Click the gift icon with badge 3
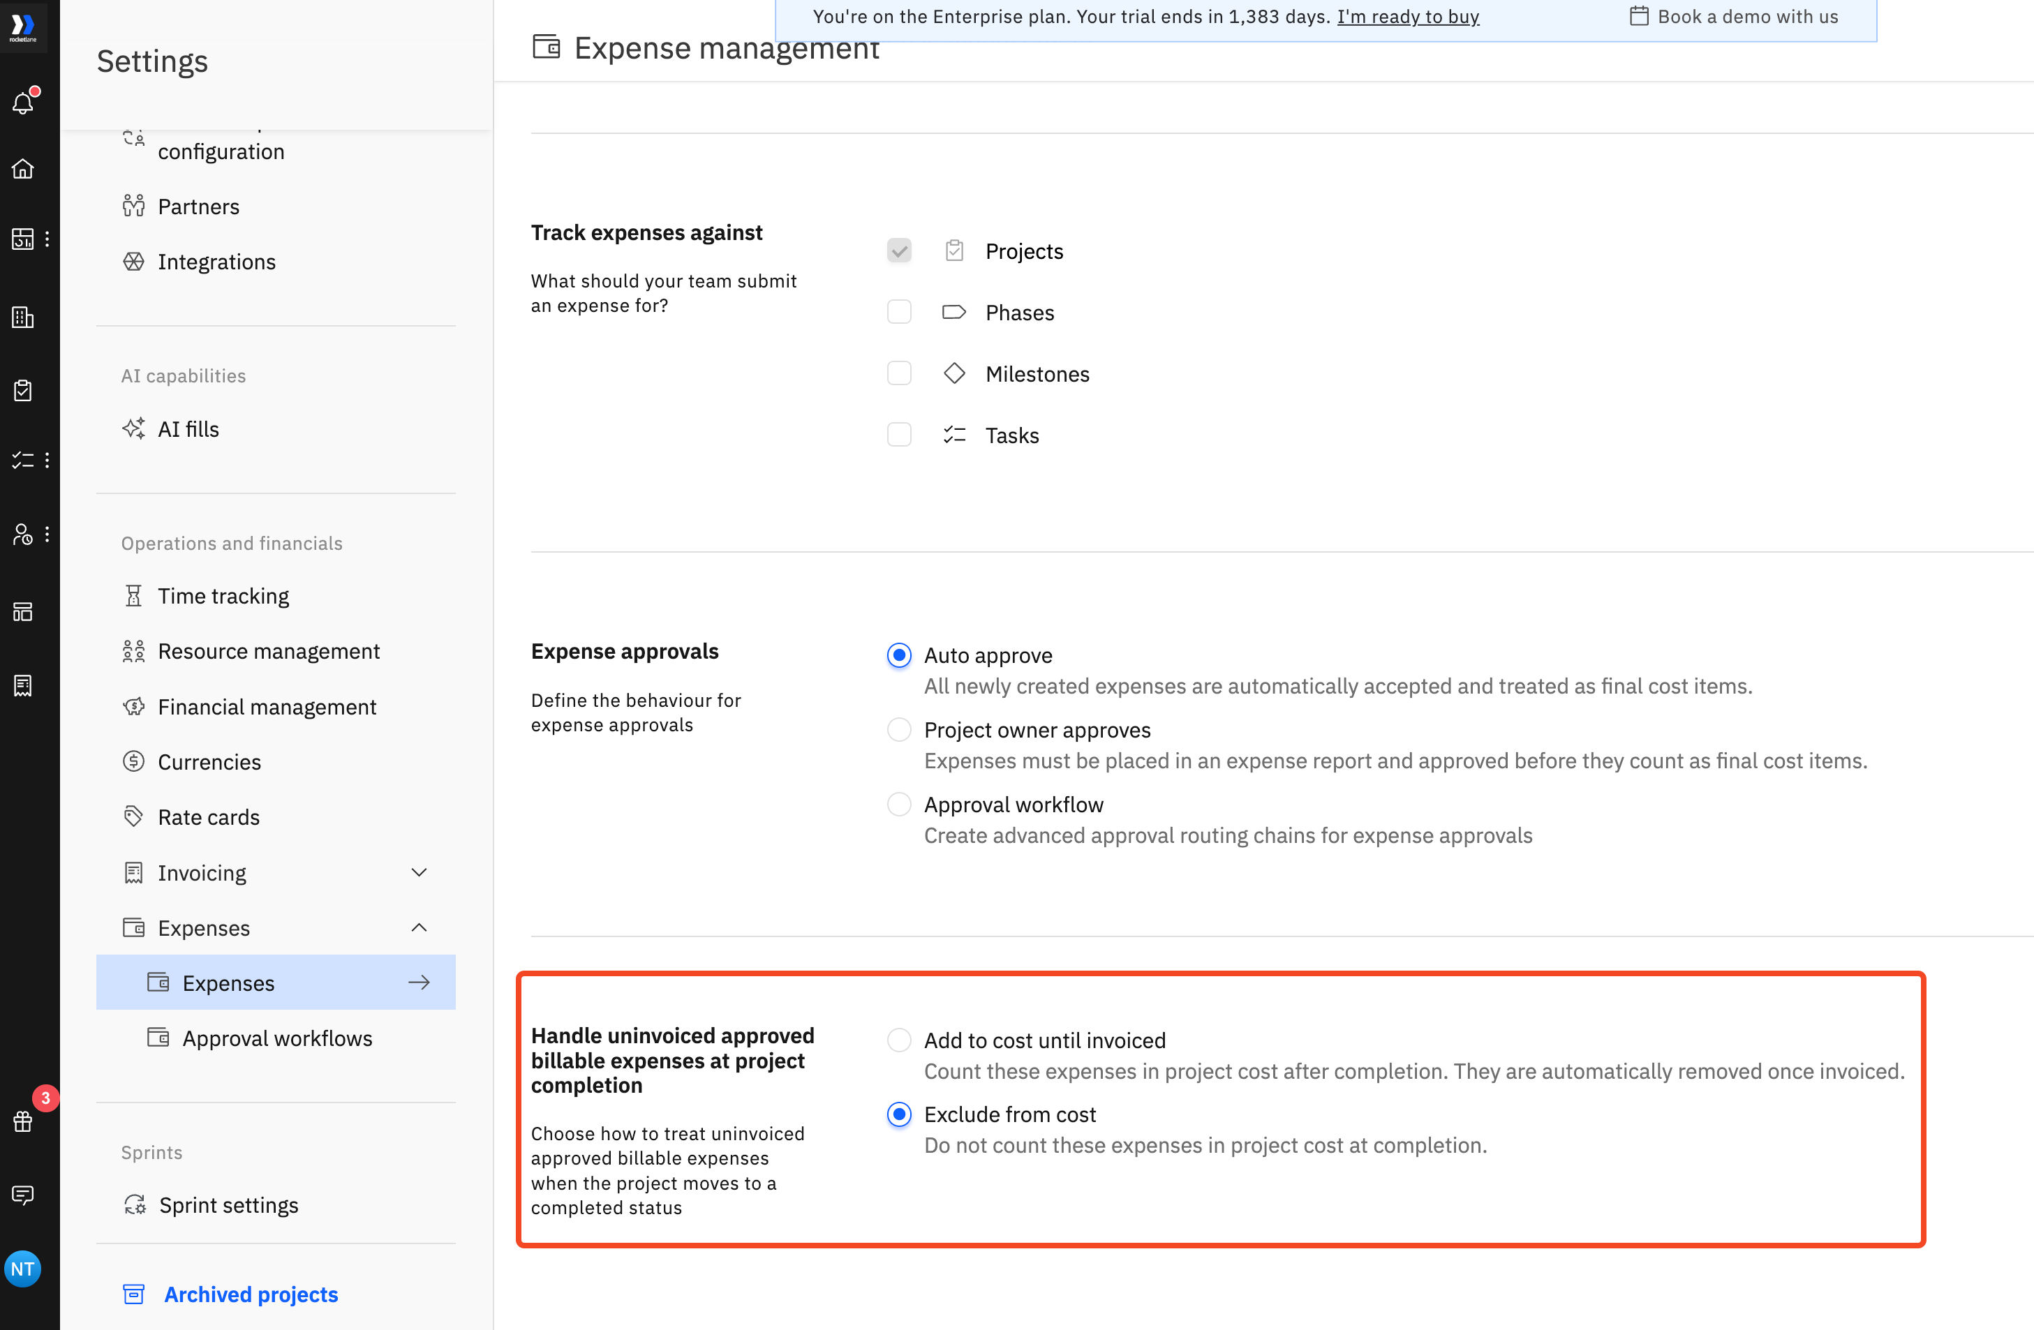Screen dimensions: 2034x1330 23,1121
